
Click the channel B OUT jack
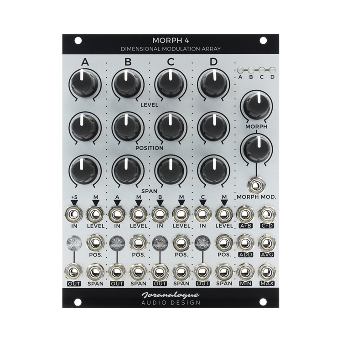point(117,272)
